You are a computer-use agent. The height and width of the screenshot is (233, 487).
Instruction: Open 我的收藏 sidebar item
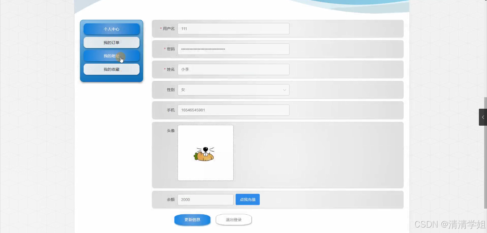[x=112, y=69]
